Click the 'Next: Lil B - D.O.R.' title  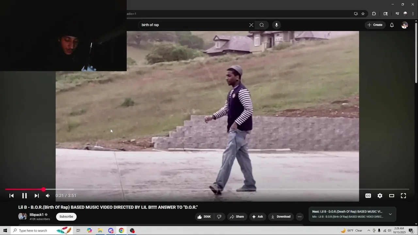(347, 212)
